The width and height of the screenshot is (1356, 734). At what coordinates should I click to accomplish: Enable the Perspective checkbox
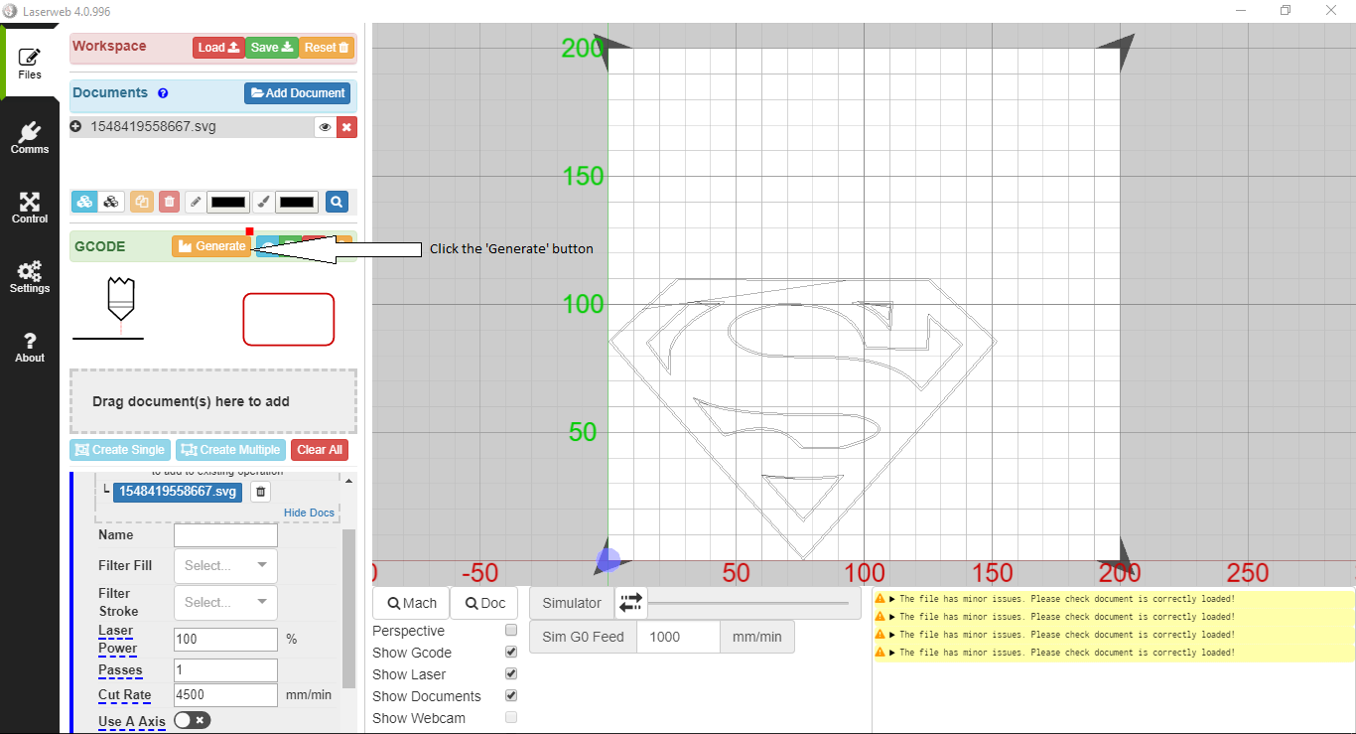click(511, 631)
